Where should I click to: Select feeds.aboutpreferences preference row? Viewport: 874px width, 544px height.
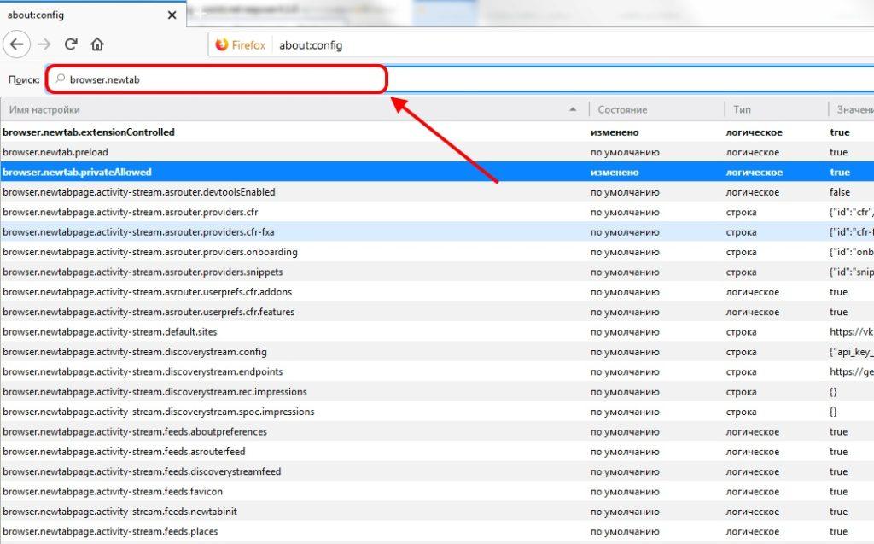(x=437, y=431)
